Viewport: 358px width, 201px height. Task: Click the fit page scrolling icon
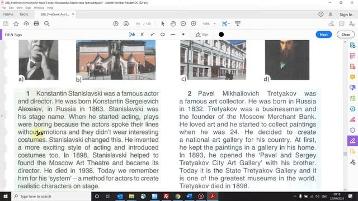[x=224, y=23]
